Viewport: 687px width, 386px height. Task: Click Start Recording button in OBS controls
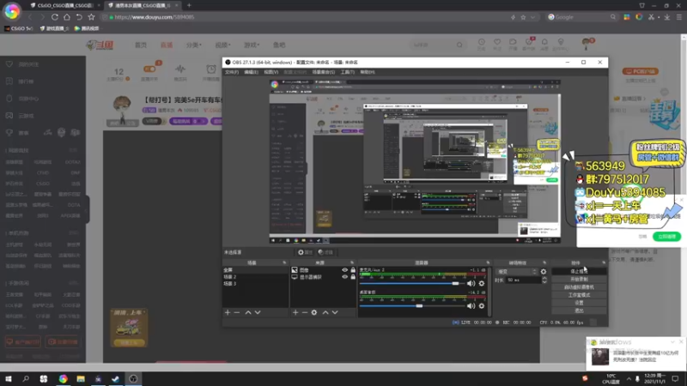[x=579, y=280]
